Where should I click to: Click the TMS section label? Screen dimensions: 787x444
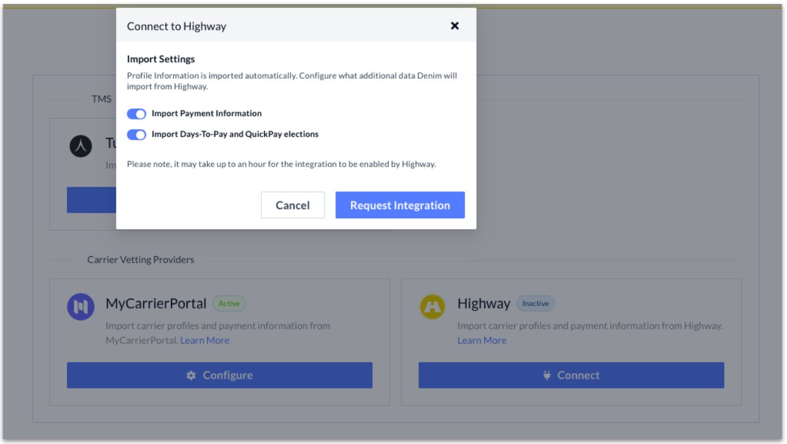(102, 99)
